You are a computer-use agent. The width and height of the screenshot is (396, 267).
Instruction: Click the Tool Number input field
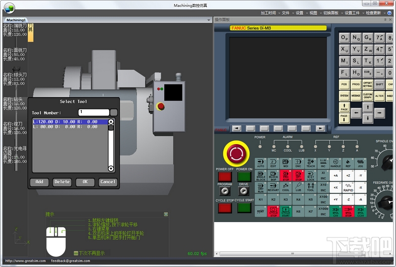tap(94, 112)
